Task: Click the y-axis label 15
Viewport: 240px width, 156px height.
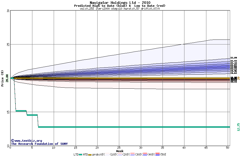Action: (8, 112)
